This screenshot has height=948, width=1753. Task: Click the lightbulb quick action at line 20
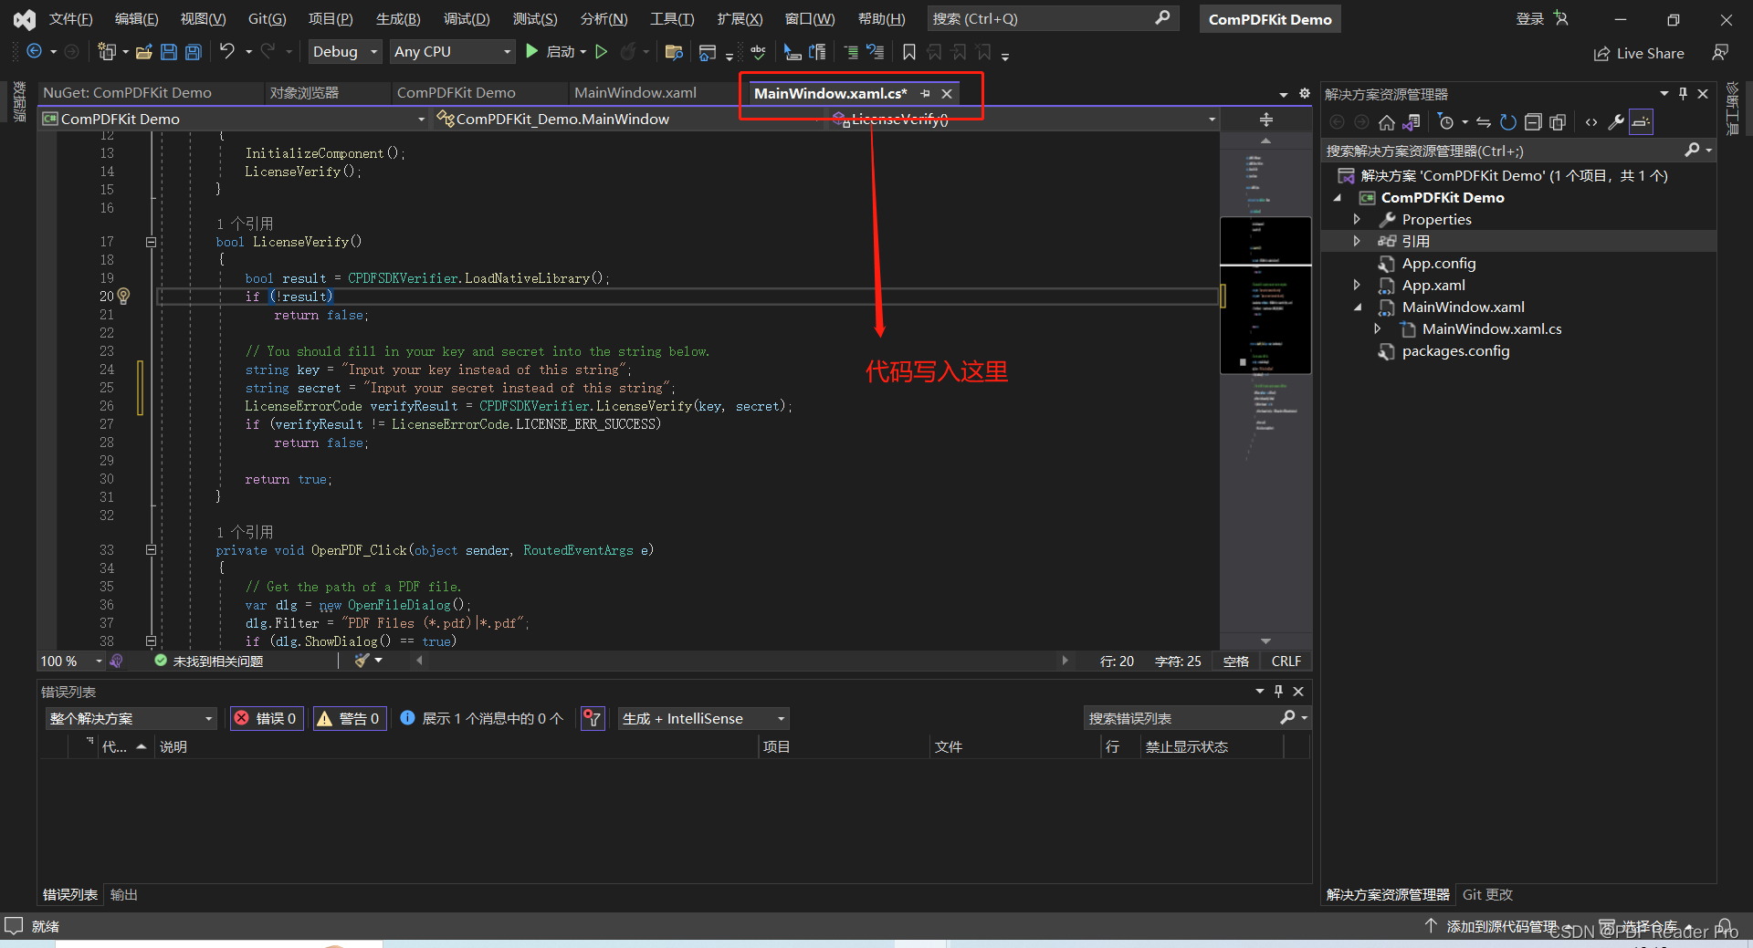tap(124, 297)
